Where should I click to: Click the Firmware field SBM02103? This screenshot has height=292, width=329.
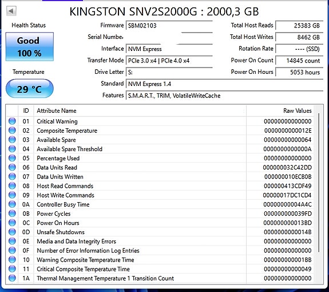(169, 26)
